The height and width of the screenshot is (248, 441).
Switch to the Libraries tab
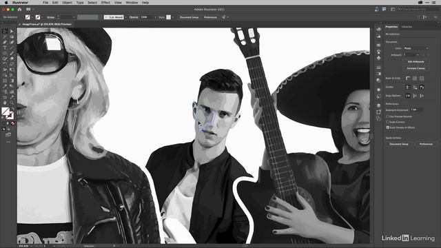[407, 27]
